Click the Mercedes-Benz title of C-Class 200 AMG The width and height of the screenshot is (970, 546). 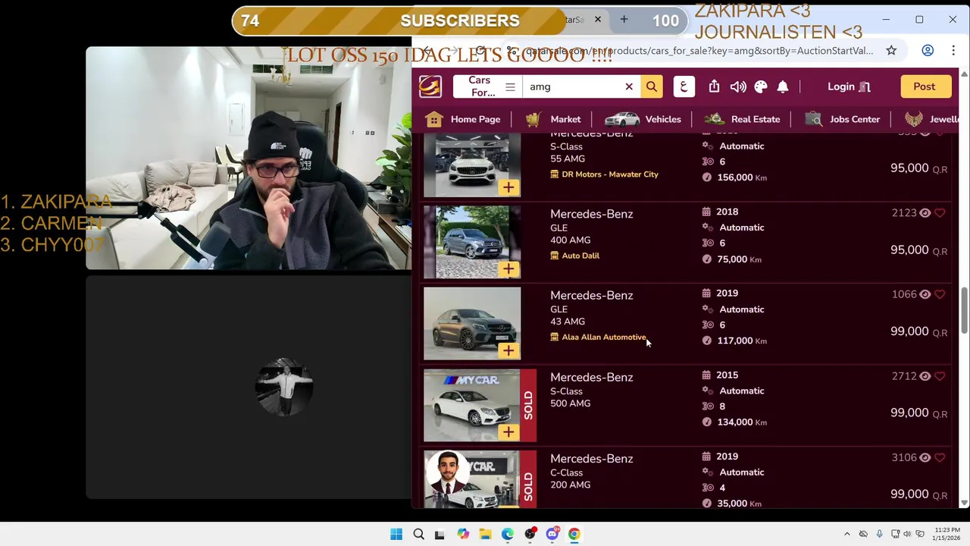(x=591, y=459)
